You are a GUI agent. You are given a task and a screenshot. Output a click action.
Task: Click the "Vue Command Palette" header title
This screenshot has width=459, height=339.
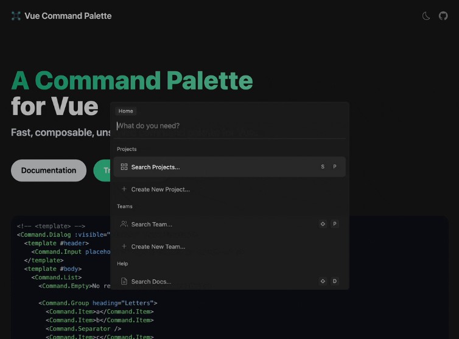click(68, 16)
